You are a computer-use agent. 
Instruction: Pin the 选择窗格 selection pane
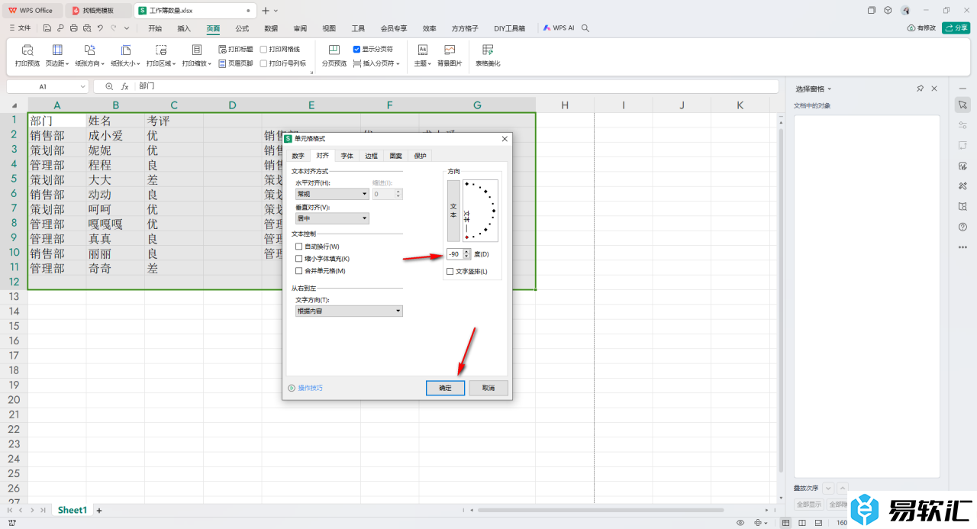click(x=920, y=89)
